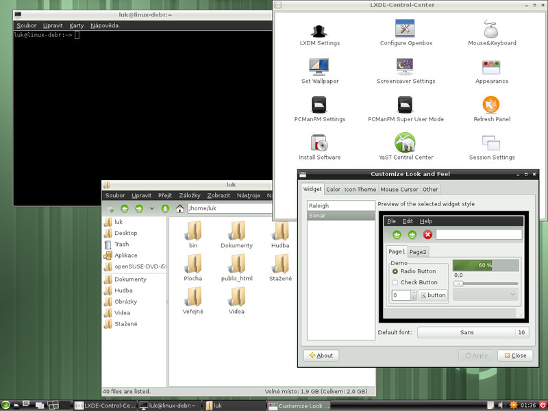548x411 pixels.
Task: Click the red power button on the panel
Action: coord(543,406)
